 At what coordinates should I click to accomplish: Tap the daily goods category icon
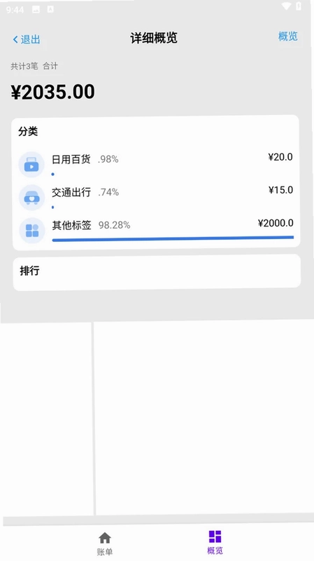coord(31,165)
